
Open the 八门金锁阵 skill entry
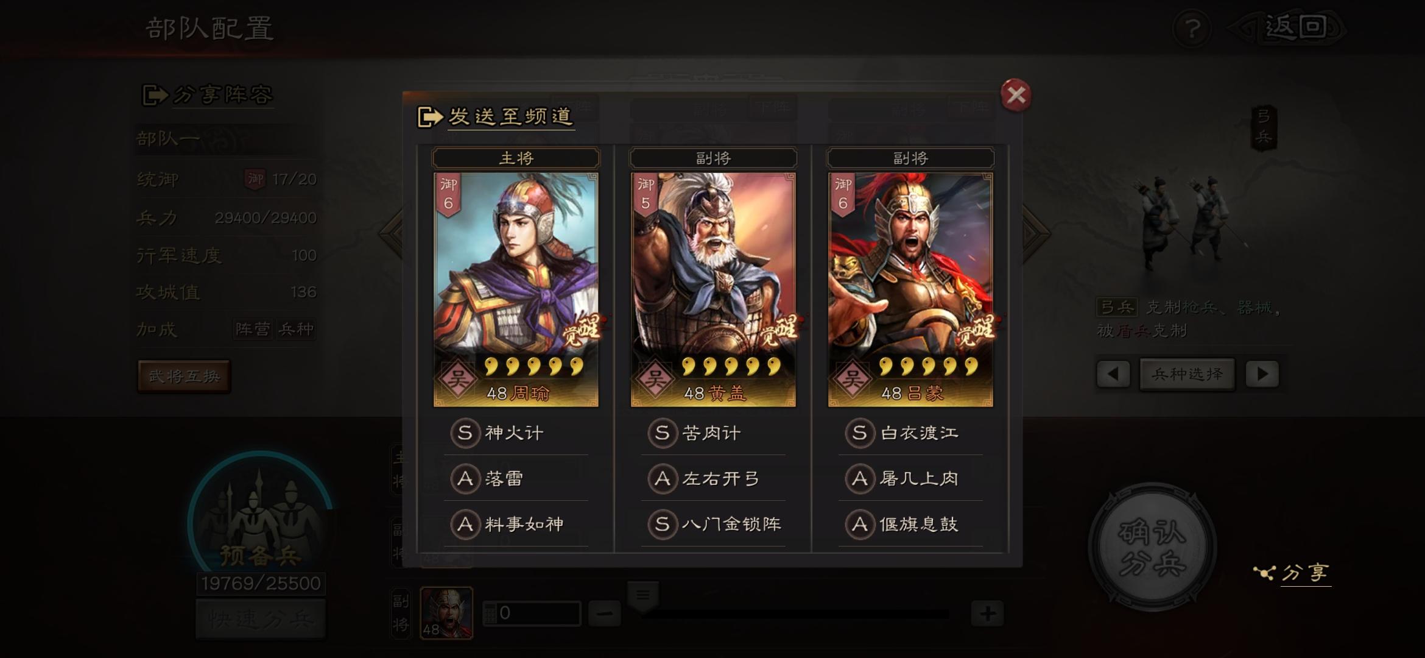pos(713,524)
